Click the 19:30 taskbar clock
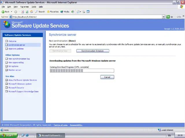 (x=180, y=135)
